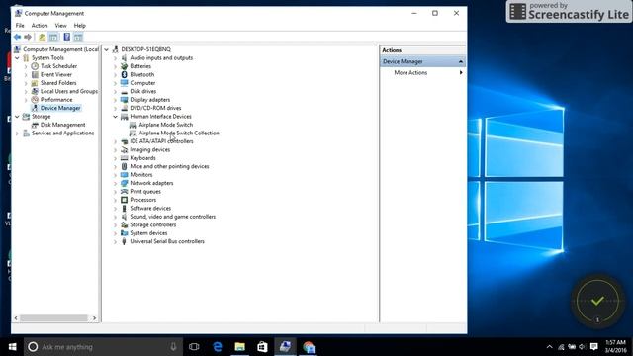Click the Cortana microphone icon
Screen dimensions: 633x356
click(x=173, y=347)
